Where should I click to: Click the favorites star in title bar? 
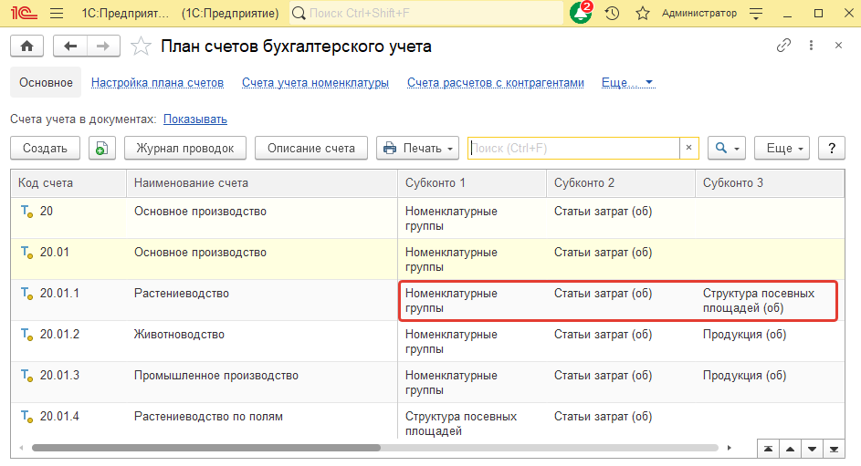642,14
